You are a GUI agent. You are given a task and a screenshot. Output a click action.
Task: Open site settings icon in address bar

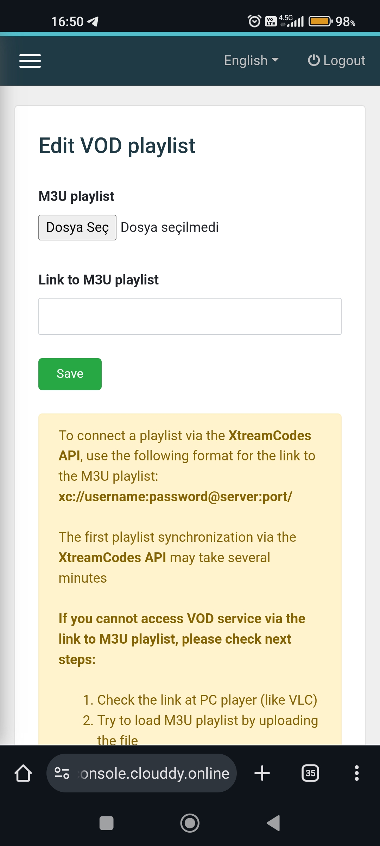62,773
